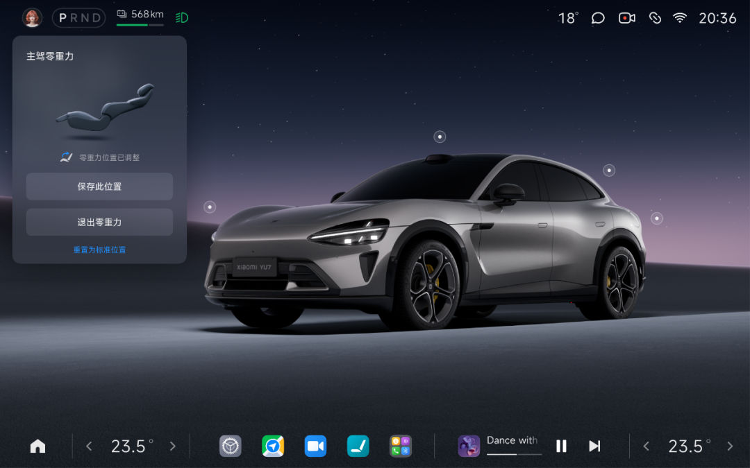This screenshot has width=750, height=468.
Task: Tap the phone link status icon
Action: point(655,18)
